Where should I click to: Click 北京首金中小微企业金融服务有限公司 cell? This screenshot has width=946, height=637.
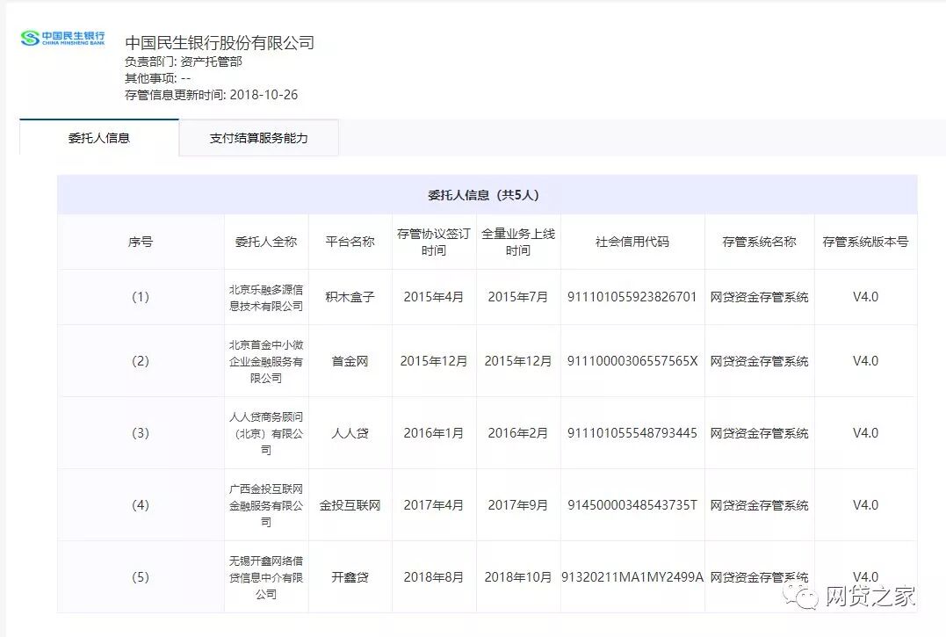click(266, 361)
